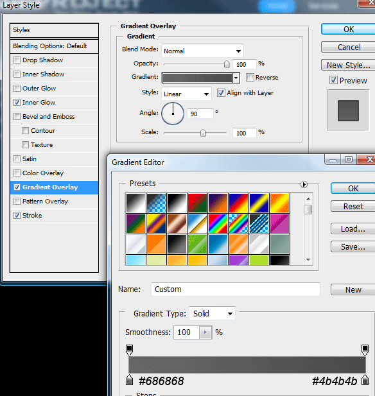Image resolution: width=375 pixels, height=396 pixels.
Task: Disable the Inner Glow checkbox
Action: (17, 103)
